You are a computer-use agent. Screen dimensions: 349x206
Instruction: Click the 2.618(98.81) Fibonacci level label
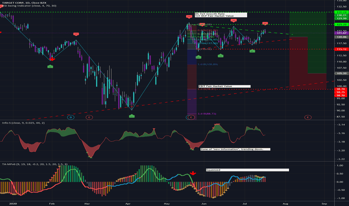click(207, 89)
